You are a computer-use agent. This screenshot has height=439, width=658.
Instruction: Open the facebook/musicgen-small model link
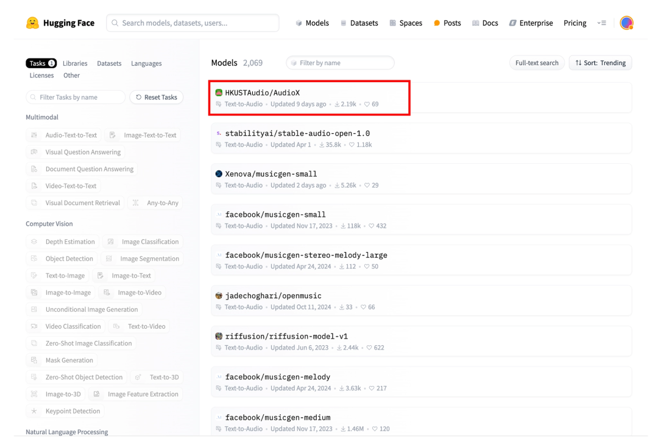pyautogui.click(x=275, y=214)
